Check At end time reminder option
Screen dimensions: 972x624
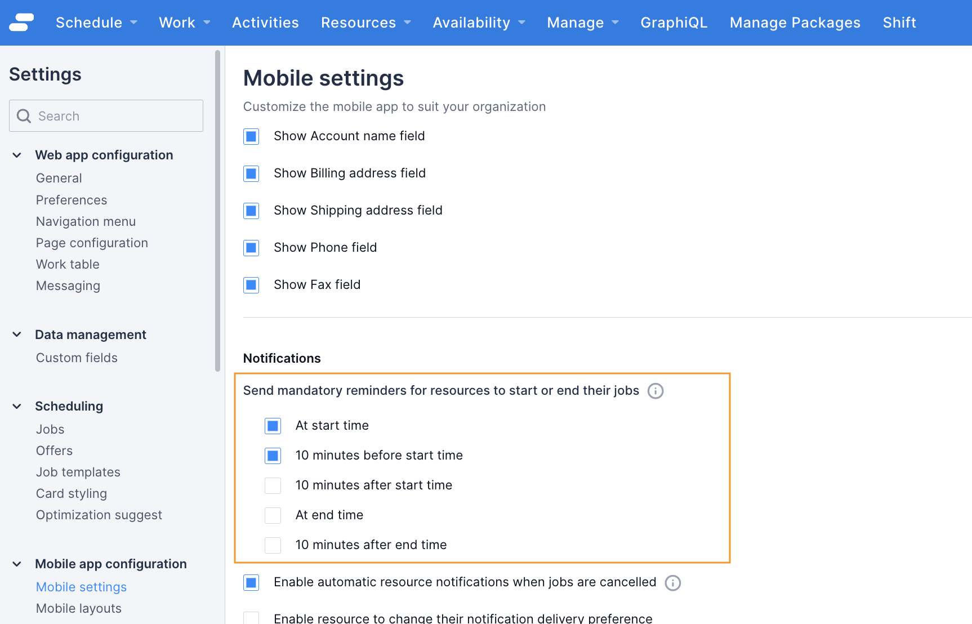click(x=273, y=515)
